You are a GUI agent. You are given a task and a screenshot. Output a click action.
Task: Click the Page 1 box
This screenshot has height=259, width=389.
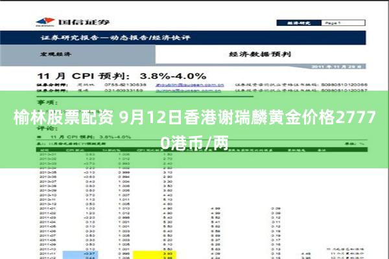[x=343, y=23]
